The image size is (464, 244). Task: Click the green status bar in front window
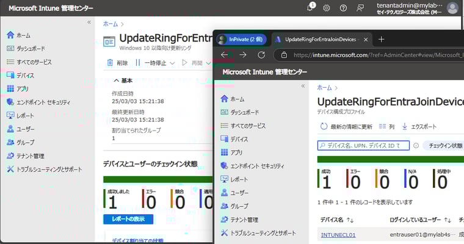391,159
